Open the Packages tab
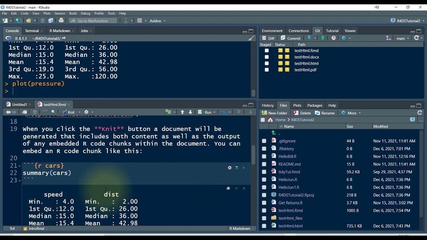The image size is (427, 240). point(315,105)
